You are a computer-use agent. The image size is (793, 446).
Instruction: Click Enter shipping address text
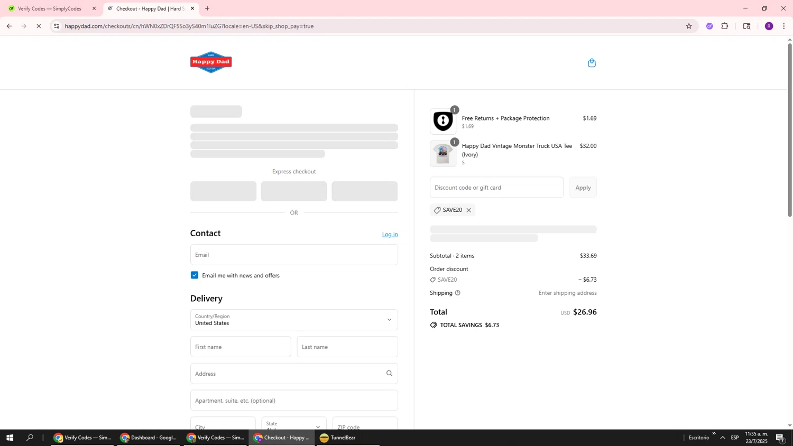click(568, 293)
